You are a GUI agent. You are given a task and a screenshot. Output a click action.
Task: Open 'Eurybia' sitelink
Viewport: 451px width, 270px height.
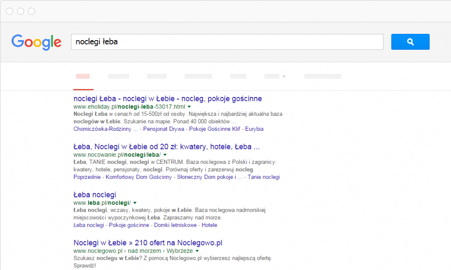254,129
